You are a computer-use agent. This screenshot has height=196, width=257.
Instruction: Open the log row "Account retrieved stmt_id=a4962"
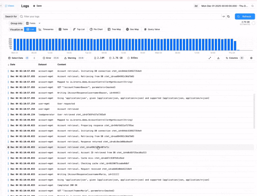130,147
